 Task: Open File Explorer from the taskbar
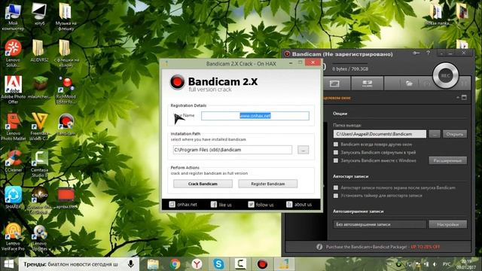click(153, 264)
